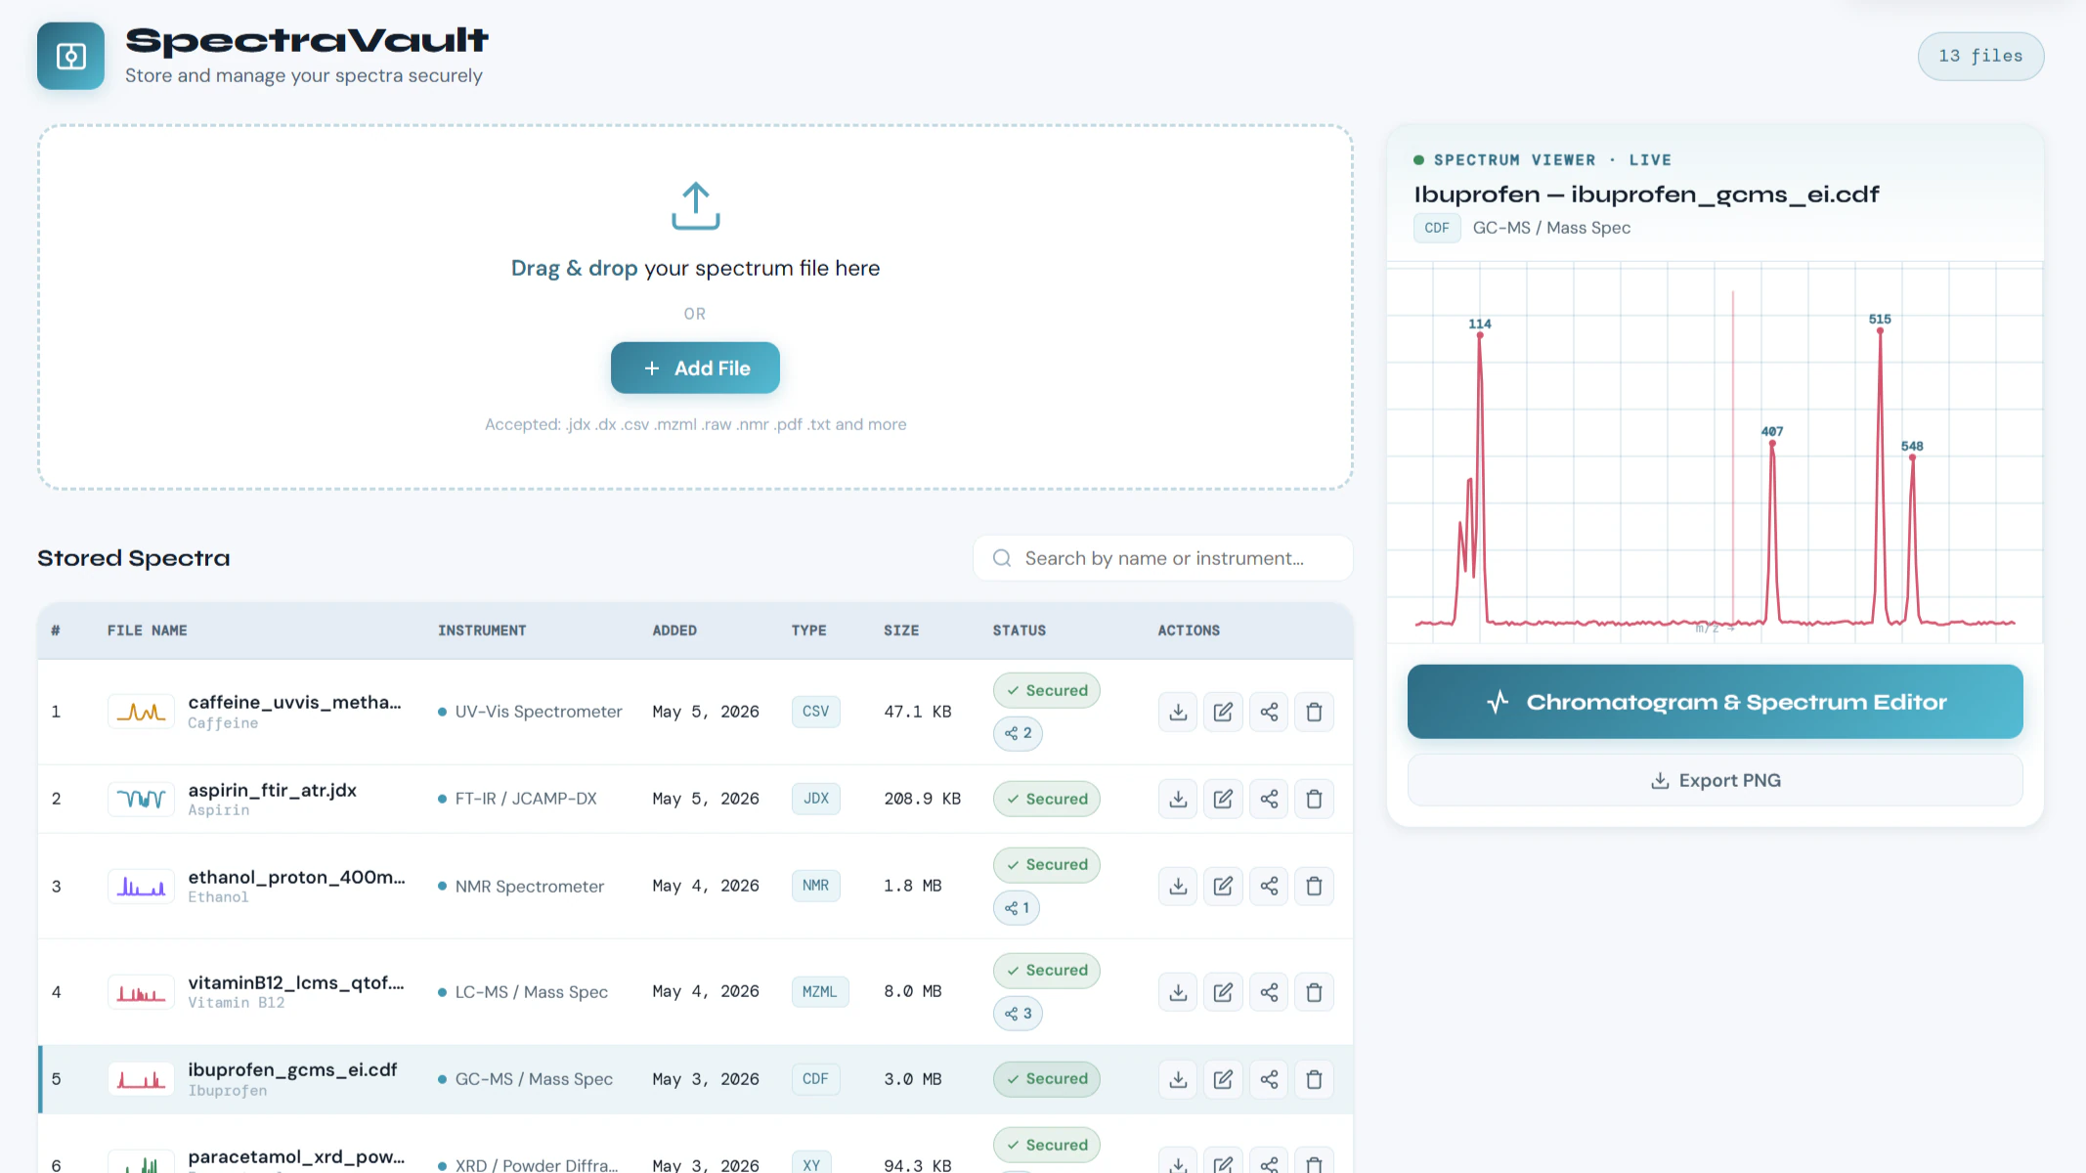Screen dimensions: 2086x1173
Task: Open vitamin B12 spectrum thumbnail preview
Action: tap(141, 992)
